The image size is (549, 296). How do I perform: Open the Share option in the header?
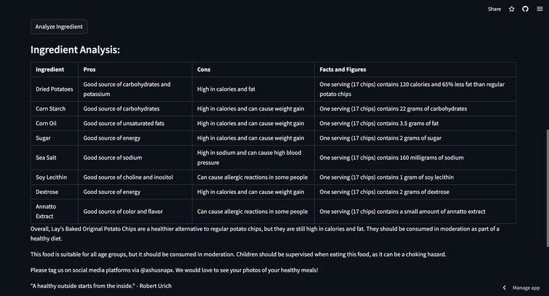click(495, 9)
